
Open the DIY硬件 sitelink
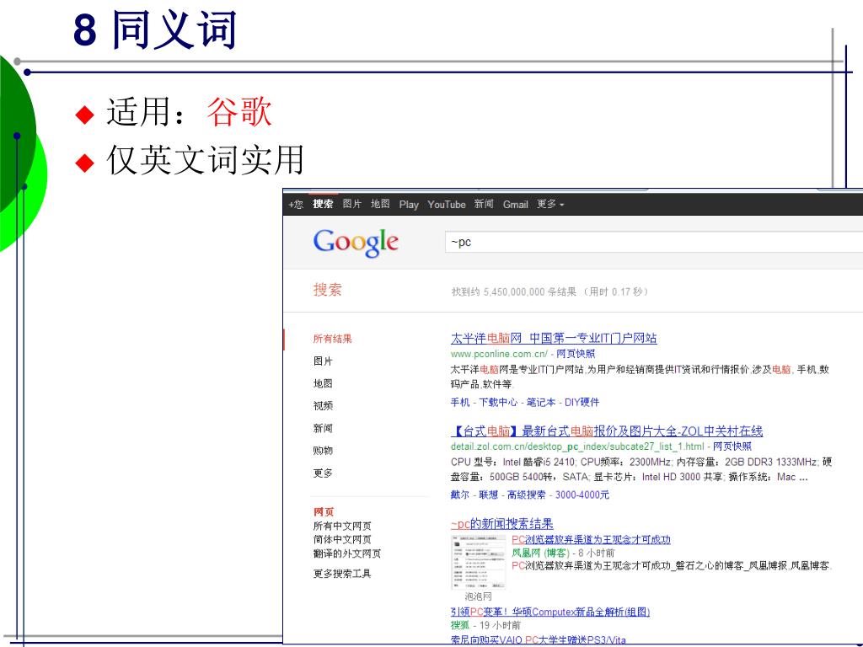(x=582, y=402)
